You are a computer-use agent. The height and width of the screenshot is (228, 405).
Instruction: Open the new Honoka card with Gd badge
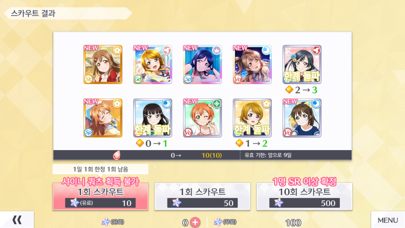(153, 64)
